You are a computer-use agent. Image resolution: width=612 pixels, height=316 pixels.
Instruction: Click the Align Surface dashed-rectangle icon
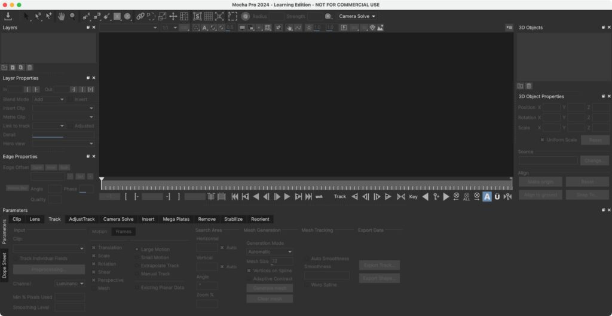click(232, 16)
